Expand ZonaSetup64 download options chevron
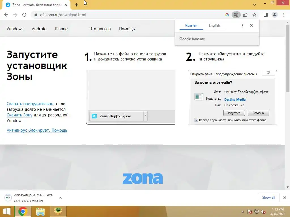The image size is (290, 217). 60,198
